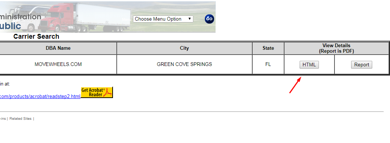Open the PDF Report for MOVEWHEELS.COM
The height and width of the screenshot is (143, 390).
(361, 65)
